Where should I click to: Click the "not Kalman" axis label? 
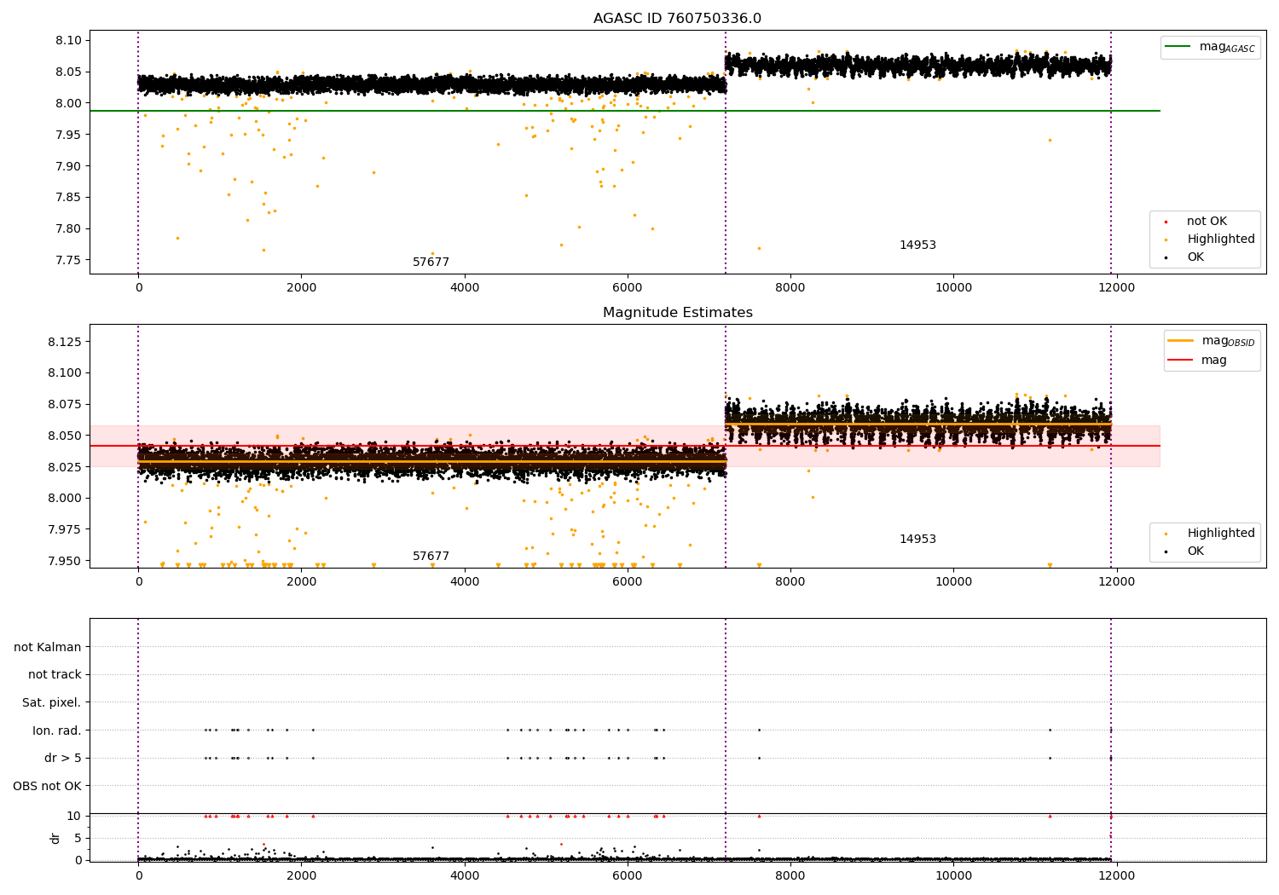tap(48, 647)
